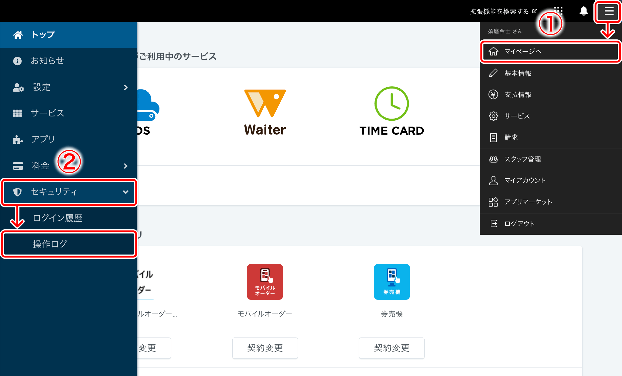Click the red モバイルオーダー app icon
This screenshot has height=376, width=622.
(x=265, y=282)
